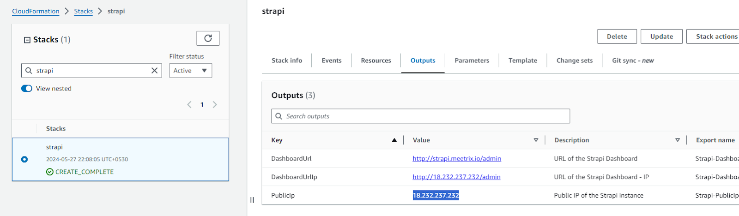Open the Parameters tab

point(472,60)
